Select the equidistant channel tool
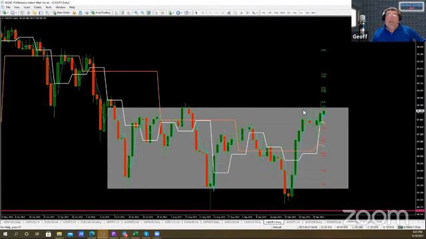 click(229, 13)
